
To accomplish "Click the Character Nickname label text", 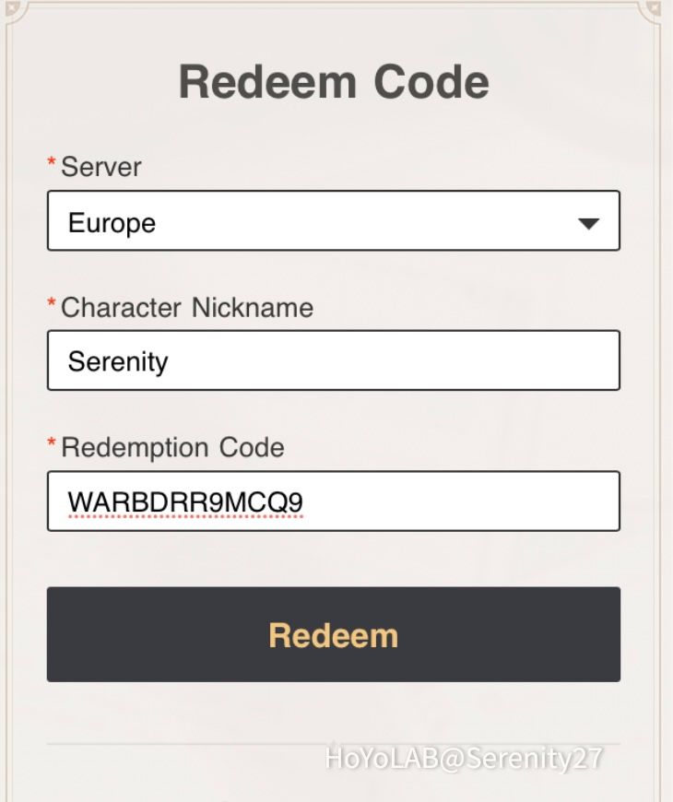I will (x=186, y=308).
